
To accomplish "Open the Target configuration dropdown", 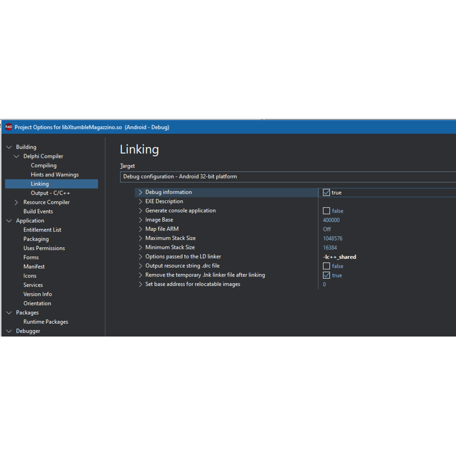I will [287, 176].
